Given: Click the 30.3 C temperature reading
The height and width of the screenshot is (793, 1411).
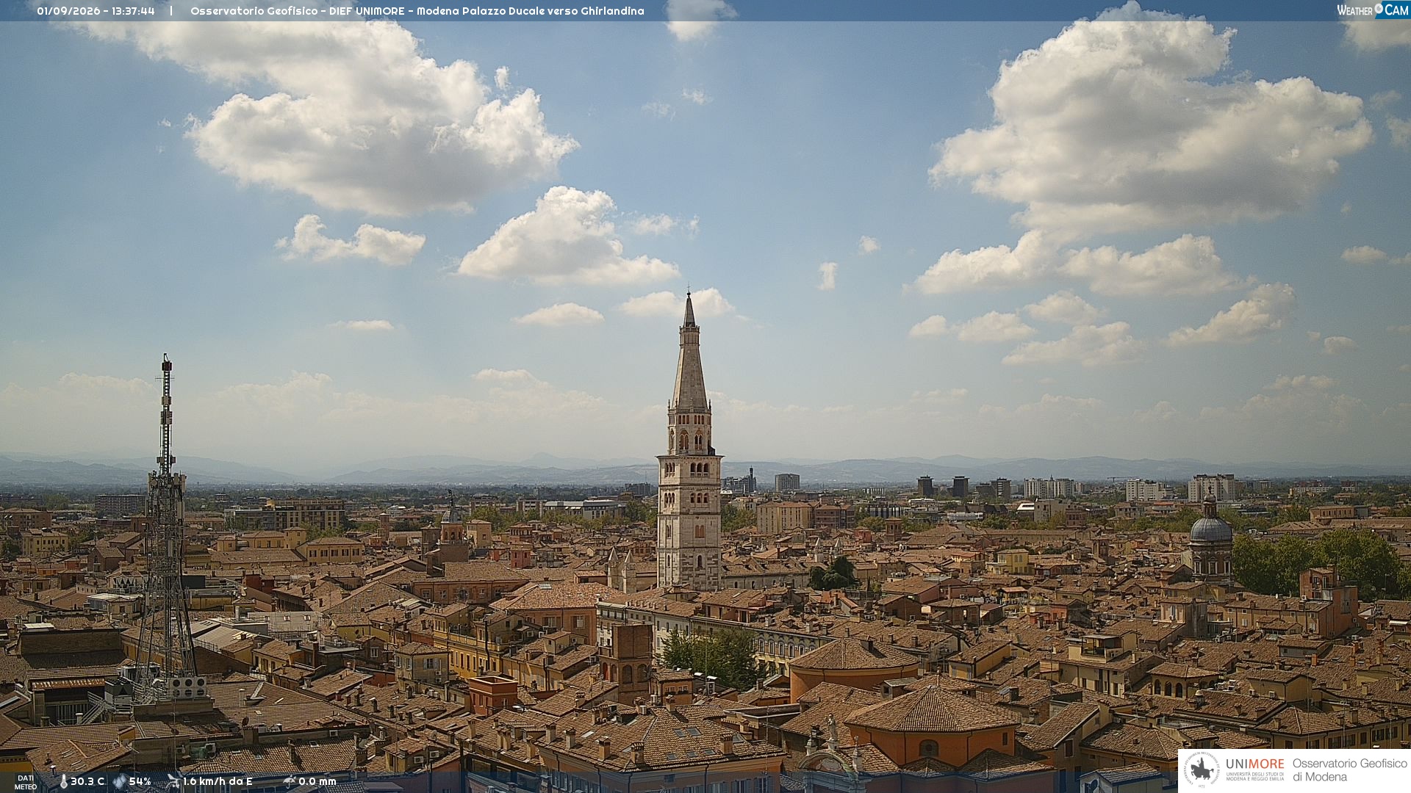Looking at the screenshot, I should (x=87, y=781).
